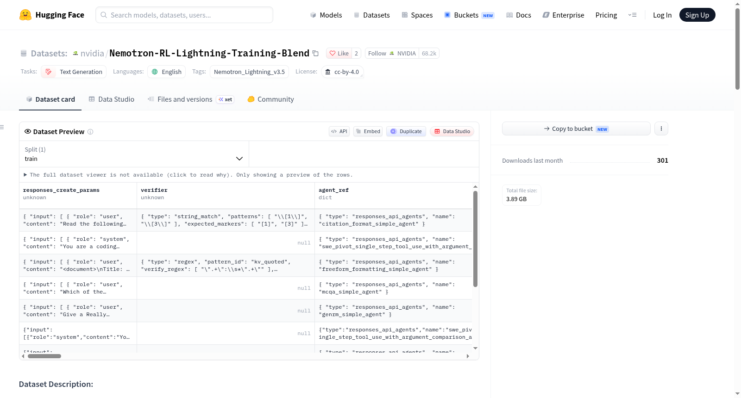Viewport: 741px width, 398px height.
Task: Go to Spaces in top navigation
Action: click(x=417, y=15)
